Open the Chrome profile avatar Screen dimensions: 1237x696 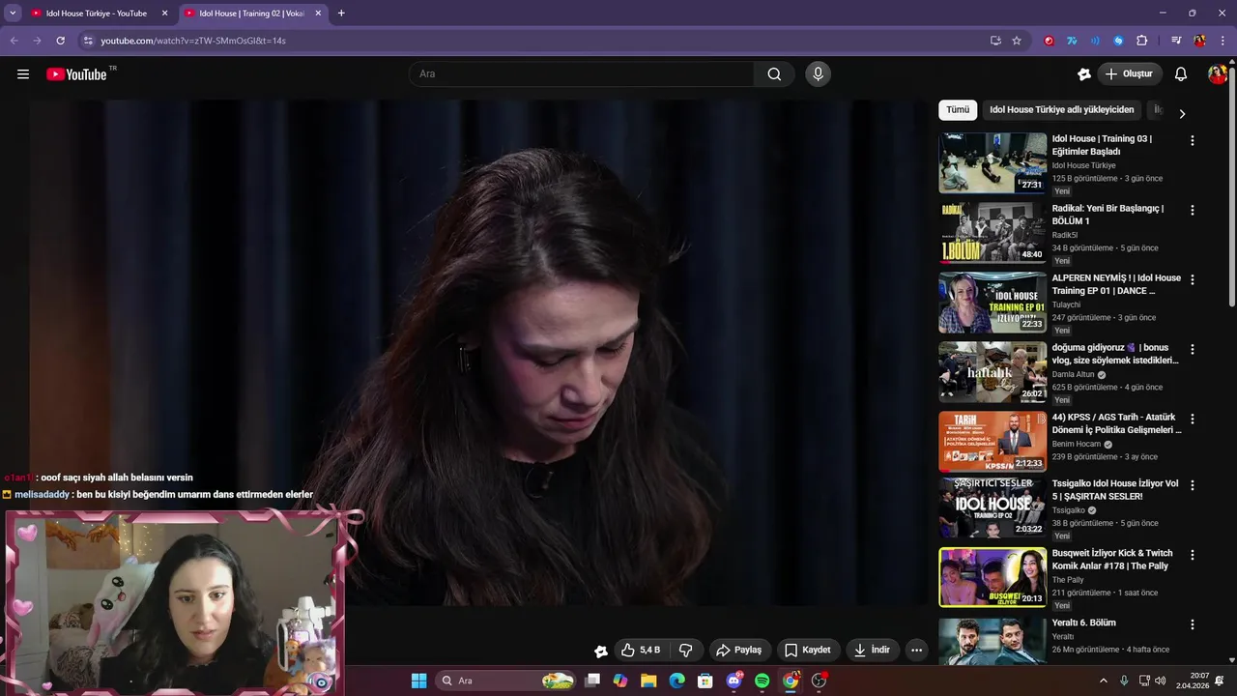coord(1199,41)
